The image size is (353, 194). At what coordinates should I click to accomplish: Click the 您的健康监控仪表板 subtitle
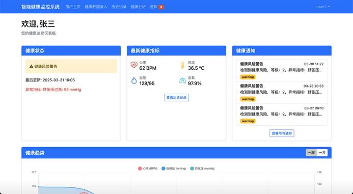(39, 33)
